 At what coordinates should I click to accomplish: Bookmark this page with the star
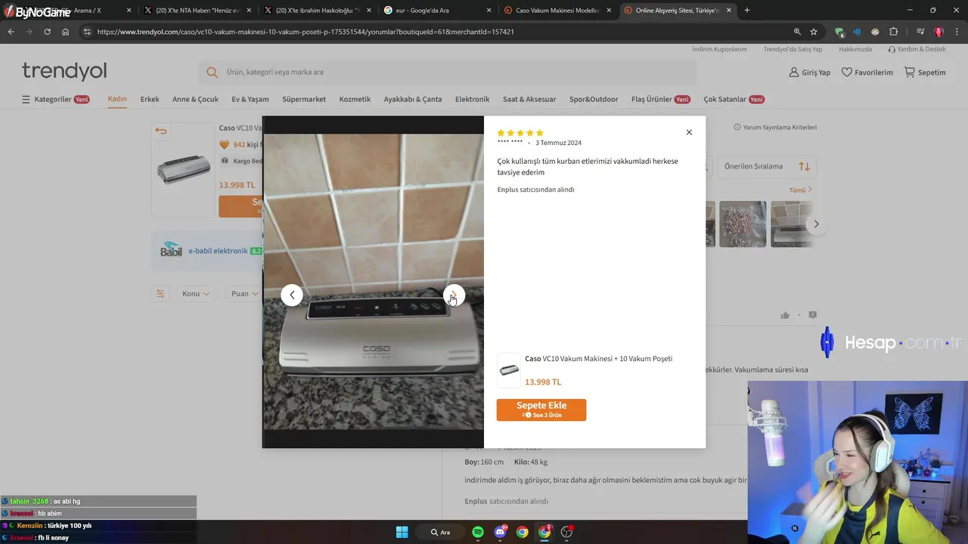click(x=814, y=32)
